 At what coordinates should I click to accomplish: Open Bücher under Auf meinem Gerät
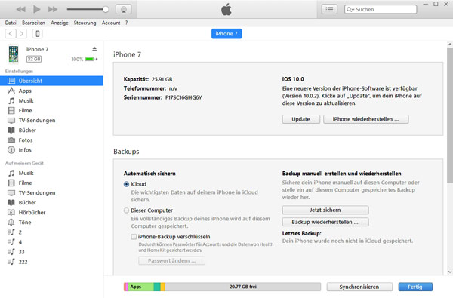51,202
